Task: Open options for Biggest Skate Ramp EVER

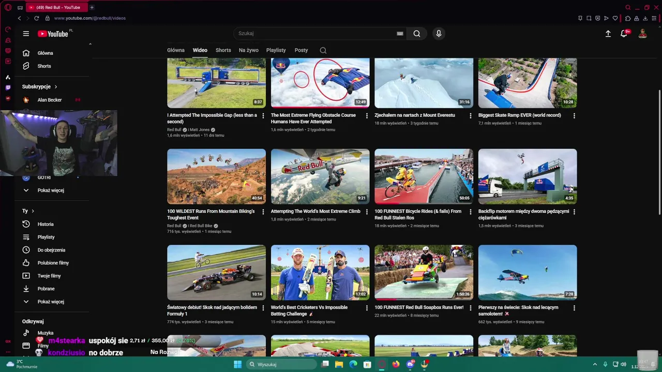Action: [574, 116]
